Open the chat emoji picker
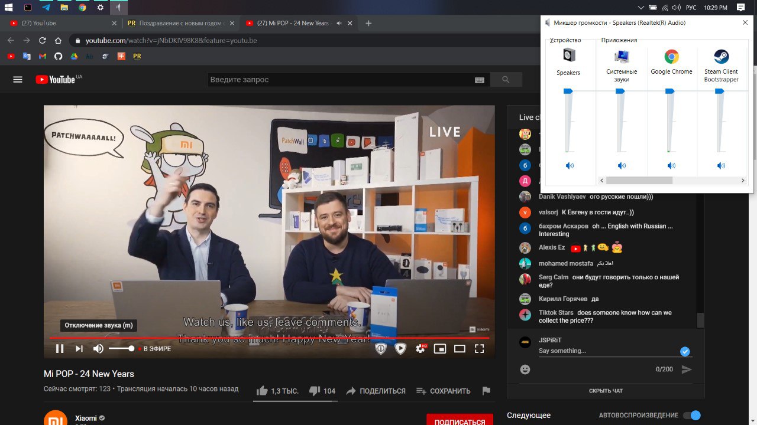 525,370
